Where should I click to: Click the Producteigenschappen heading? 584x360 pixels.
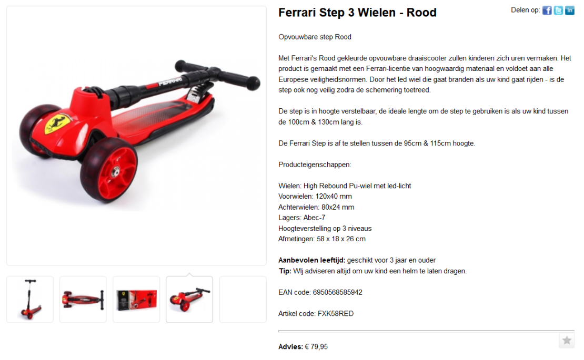315,164
